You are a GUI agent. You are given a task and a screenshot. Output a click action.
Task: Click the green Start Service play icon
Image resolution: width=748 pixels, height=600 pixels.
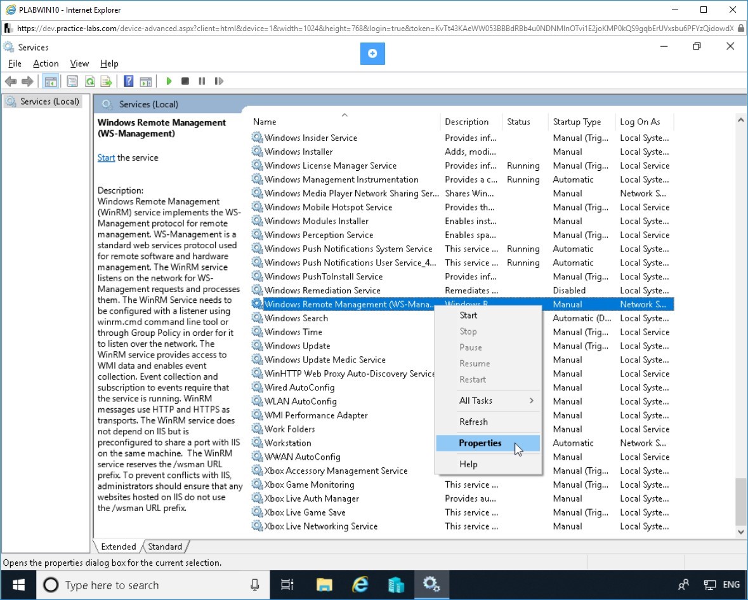pyautogui.click(x=168, y=82)
